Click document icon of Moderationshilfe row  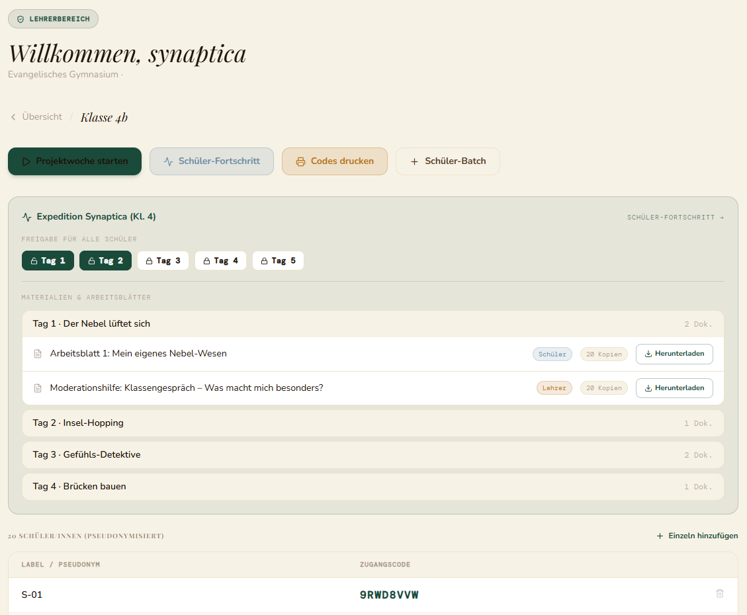pyautogui.click(x=38, y=388)
